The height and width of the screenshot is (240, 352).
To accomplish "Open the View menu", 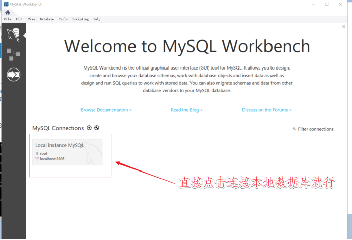I will (31, 19).
